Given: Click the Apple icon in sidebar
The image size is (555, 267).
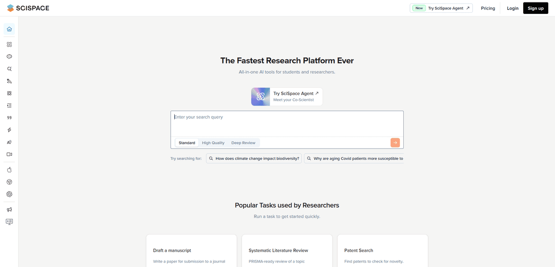Looking at the screenshot, I should click(x=9, y=170).
